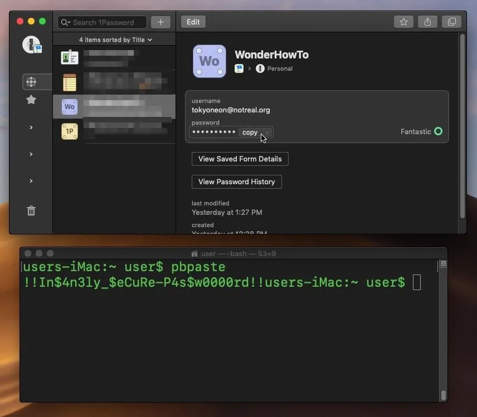Click the account avatar icon in 1Password sidebar
477x417 pixels.
click(x=32, y=45)
